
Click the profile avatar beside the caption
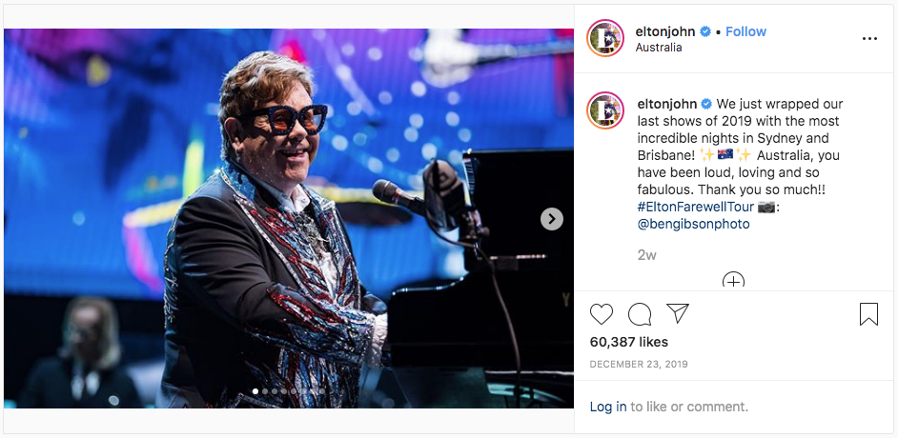[x=605, y=111]
